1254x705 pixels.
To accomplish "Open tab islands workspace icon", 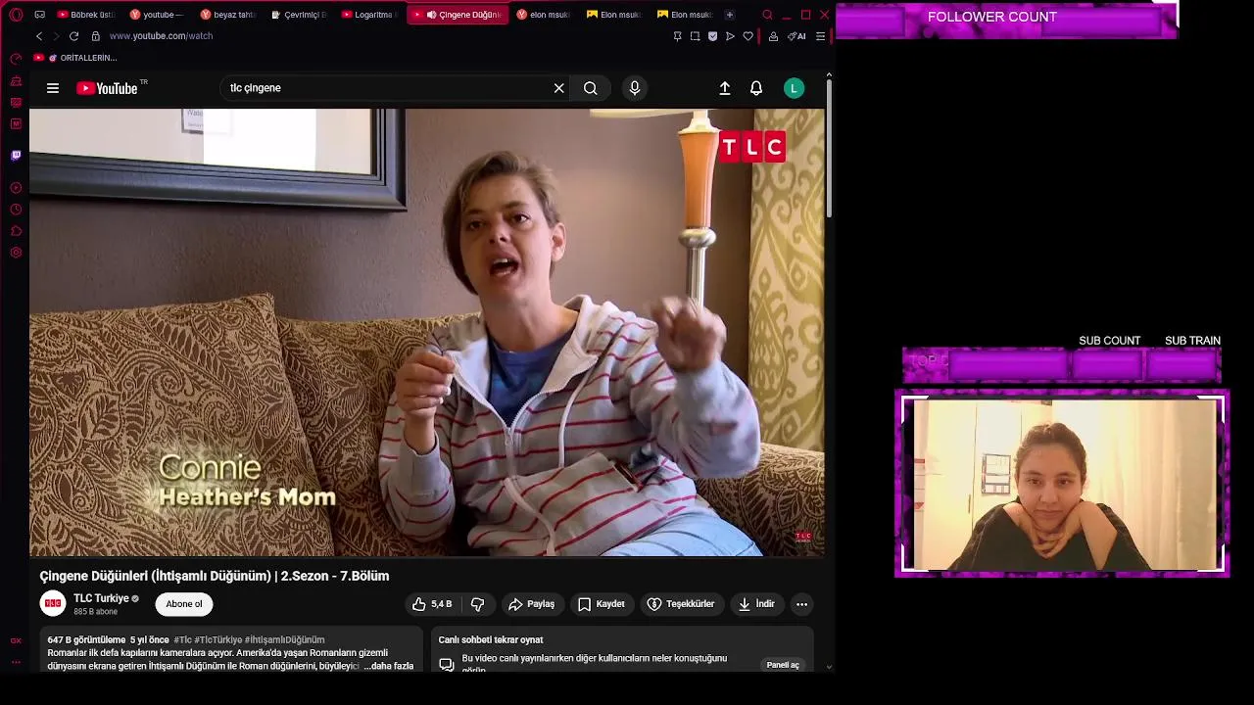I will (x=39, y=15).
